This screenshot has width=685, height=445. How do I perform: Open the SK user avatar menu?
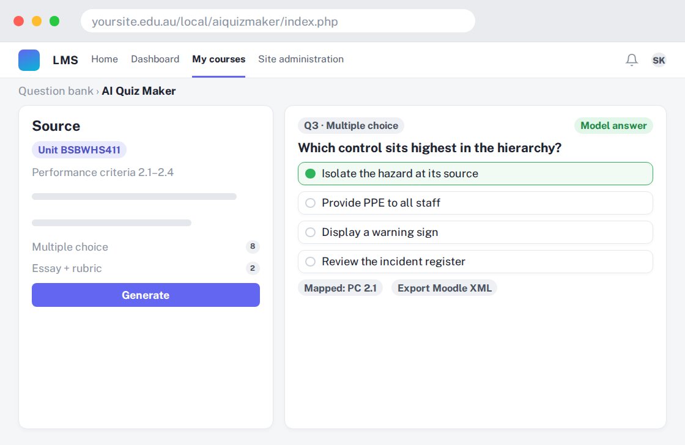pos(658,60)
